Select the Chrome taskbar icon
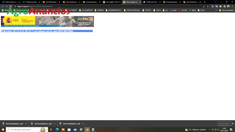This screenshot has height=132, width=235. pyautogui.click(x=87, y=129)
